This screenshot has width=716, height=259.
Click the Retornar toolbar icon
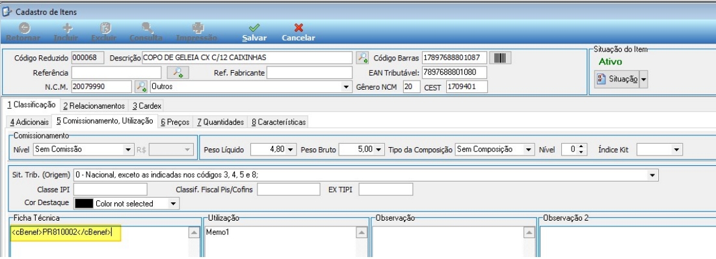tap(24, 29)
